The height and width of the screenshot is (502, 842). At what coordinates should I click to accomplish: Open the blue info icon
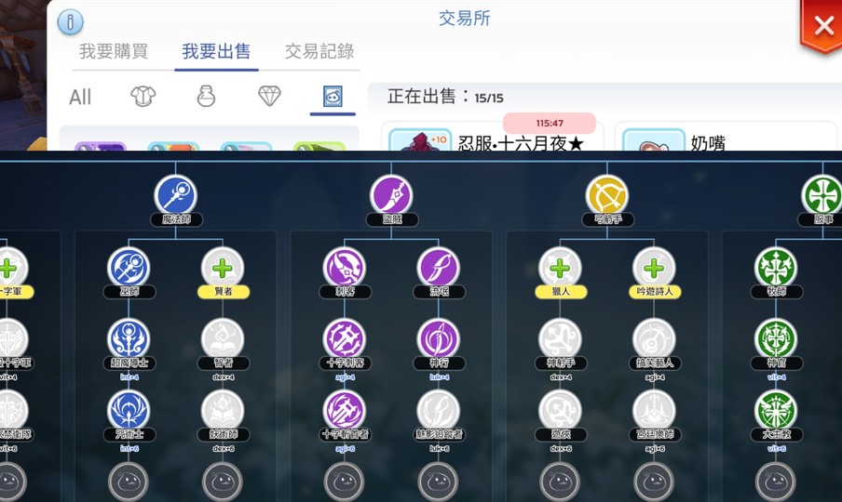[x=71, y=22]
